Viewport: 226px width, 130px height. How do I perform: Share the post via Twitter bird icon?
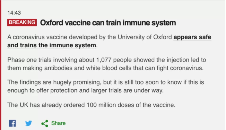pyautogui.click(x=28, y=123)
